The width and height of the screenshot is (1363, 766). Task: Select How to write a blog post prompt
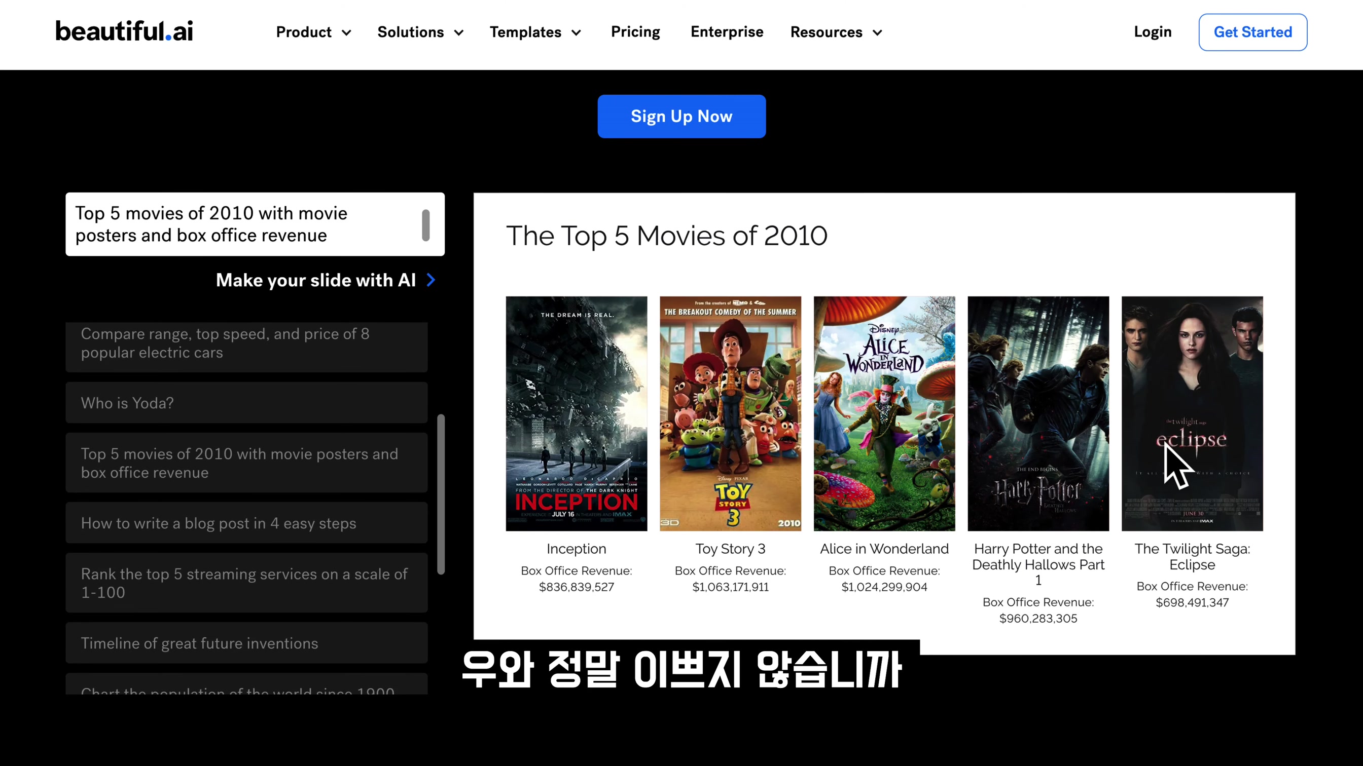[x=246, y=523]
